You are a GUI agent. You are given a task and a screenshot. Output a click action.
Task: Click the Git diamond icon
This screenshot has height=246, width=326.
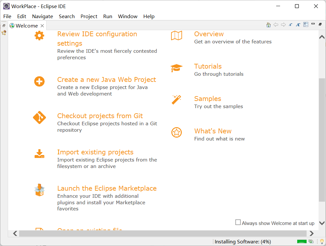(x=39, y=117)
